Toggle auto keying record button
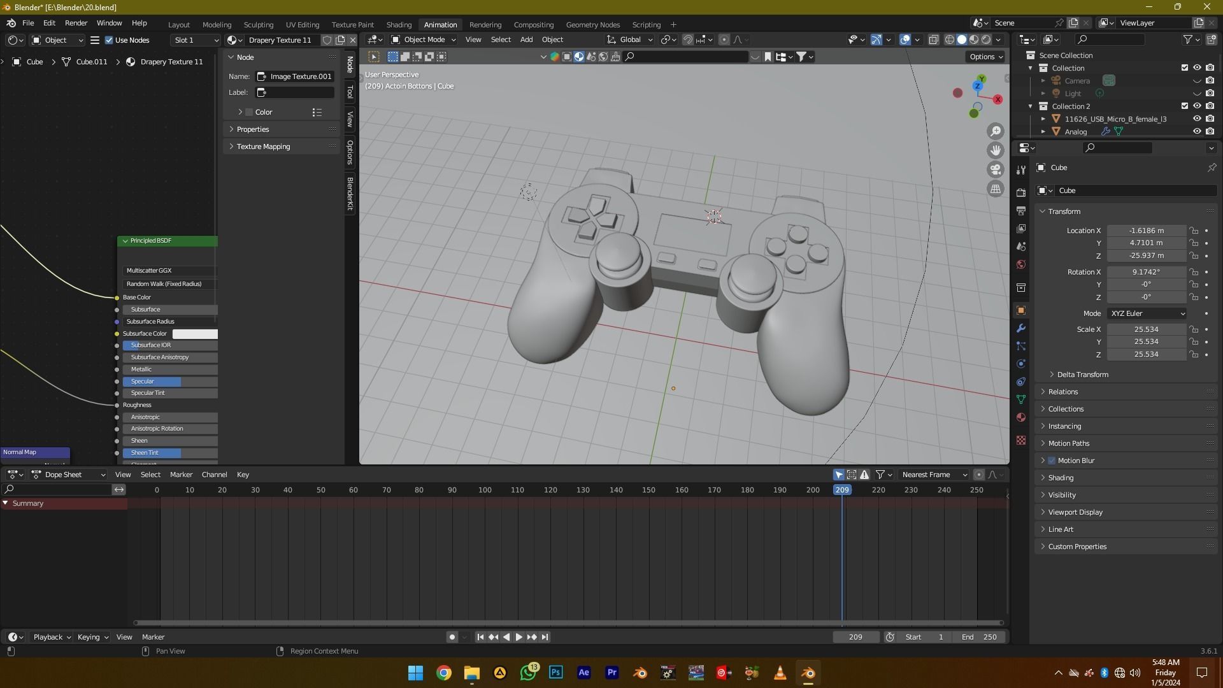The height and width of the screenshot is (688, 1223). point(452,637)
